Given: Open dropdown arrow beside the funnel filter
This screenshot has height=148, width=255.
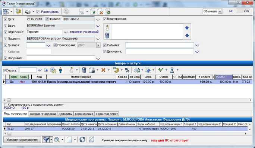Looking at the screenshot, I should click(x=51, y=139).
